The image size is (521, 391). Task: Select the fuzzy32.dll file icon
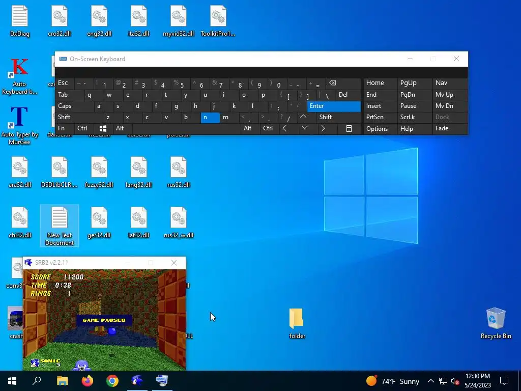coord(99,172)
